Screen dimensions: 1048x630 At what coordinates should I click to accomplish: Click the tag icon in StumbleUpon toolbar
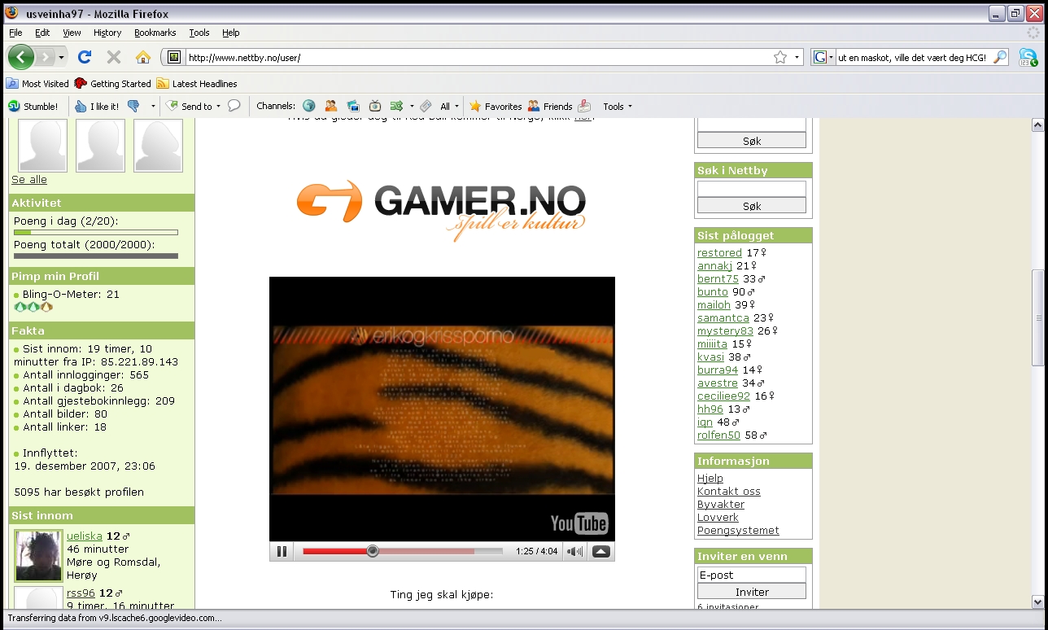coord(426,107)
